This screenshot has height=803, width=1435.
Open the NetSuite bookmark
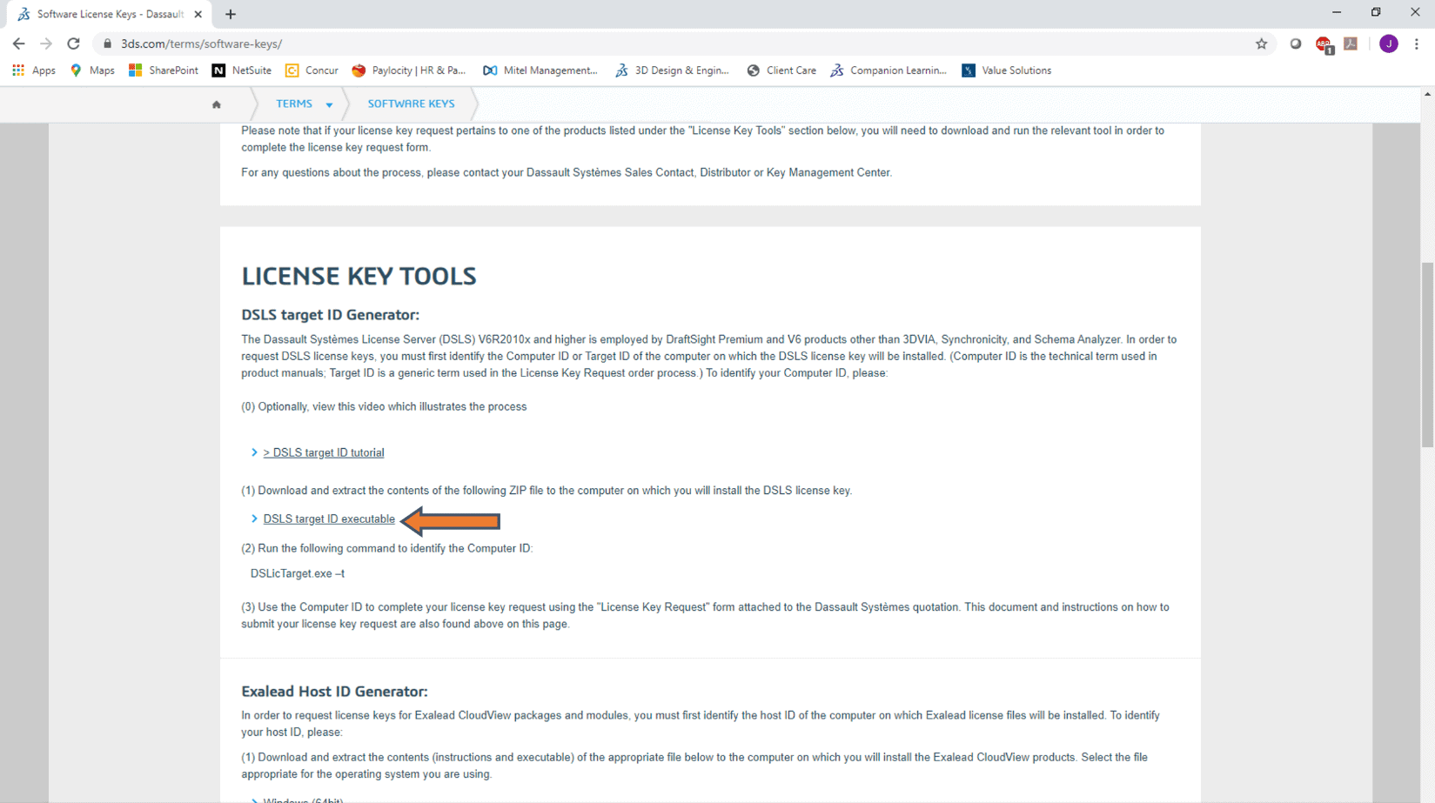click(x=242, y=70)
